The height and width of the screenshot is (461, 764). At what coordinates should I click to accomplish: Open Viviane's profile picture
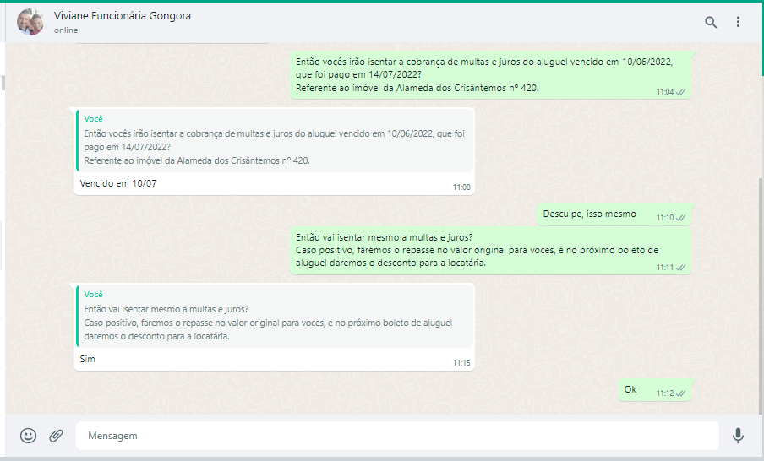[30, 22]
